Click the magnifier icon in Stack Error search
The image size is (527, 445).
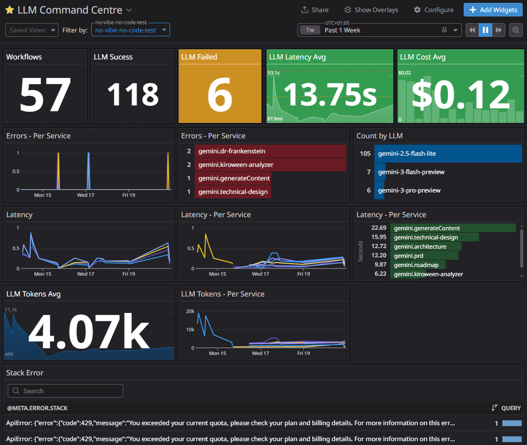pos(16,391)
